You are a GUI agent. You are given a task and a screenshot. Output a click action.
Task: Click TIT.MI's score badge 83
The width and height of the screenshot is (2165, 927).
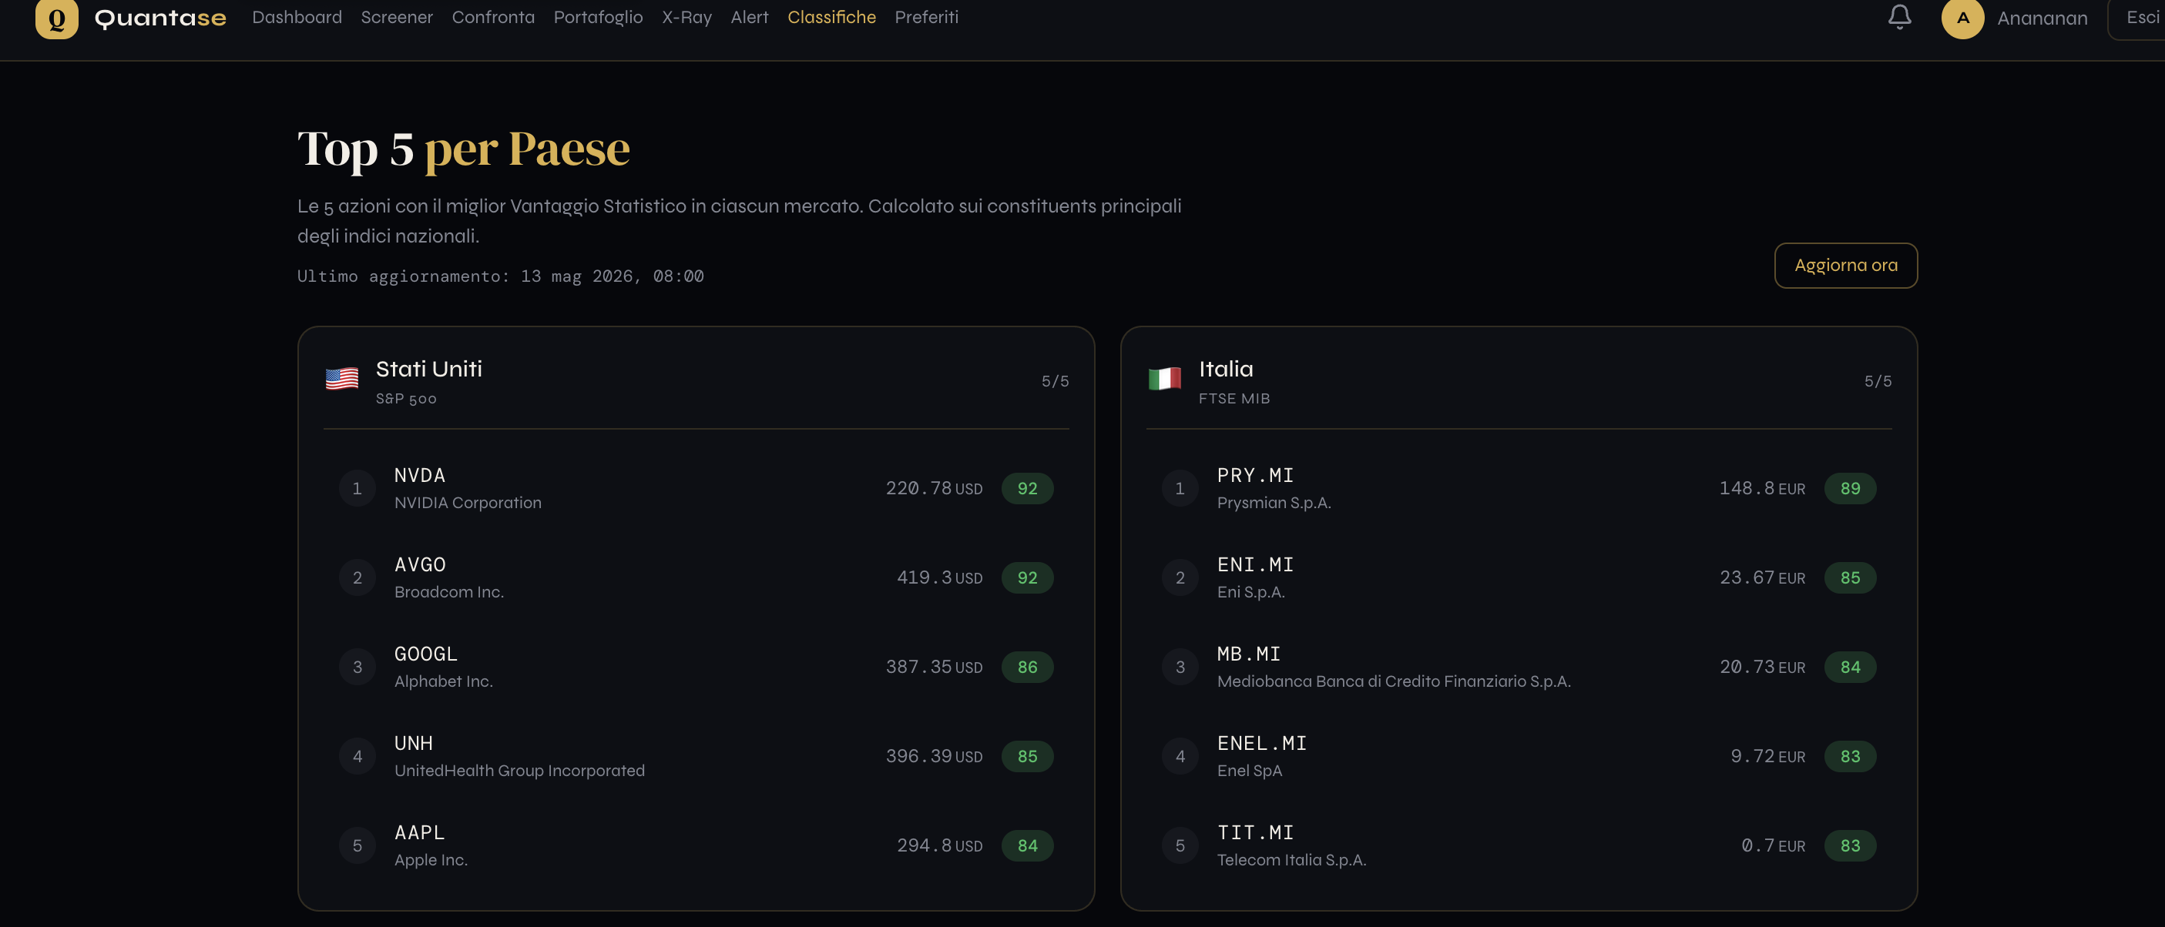(1850, 845)
